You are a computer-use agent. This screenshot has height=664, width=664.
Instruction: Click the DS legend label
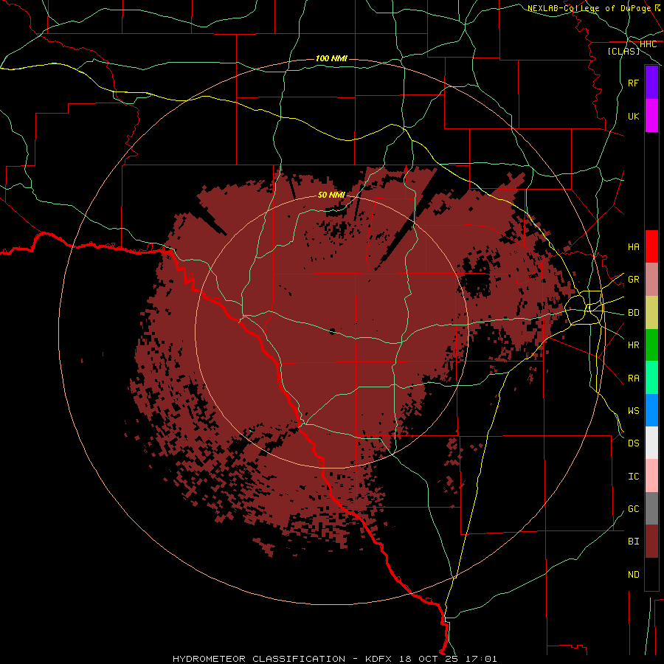(x=634, y=443)
